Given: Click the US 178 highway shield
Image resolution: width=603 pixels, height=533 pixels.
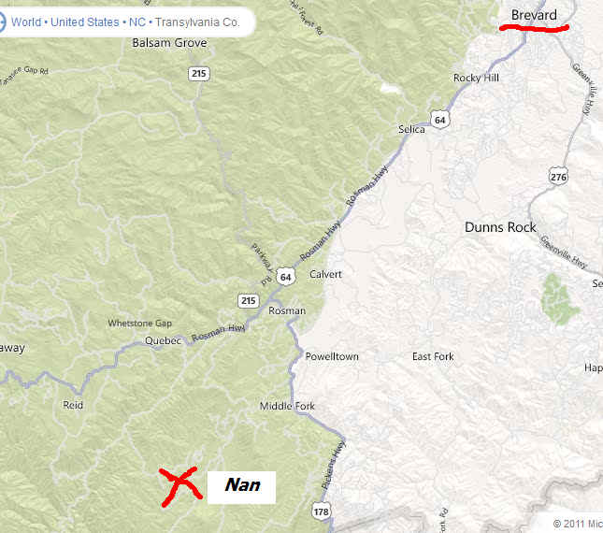Looking at the screenshot, I should pos(321,511).
